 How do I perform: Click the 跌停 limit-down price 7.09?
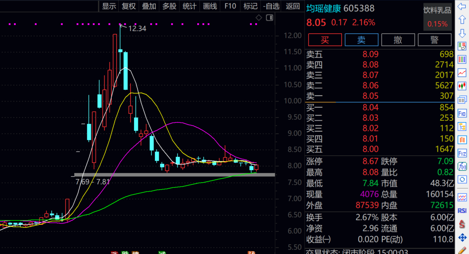[x=445, y=161]
